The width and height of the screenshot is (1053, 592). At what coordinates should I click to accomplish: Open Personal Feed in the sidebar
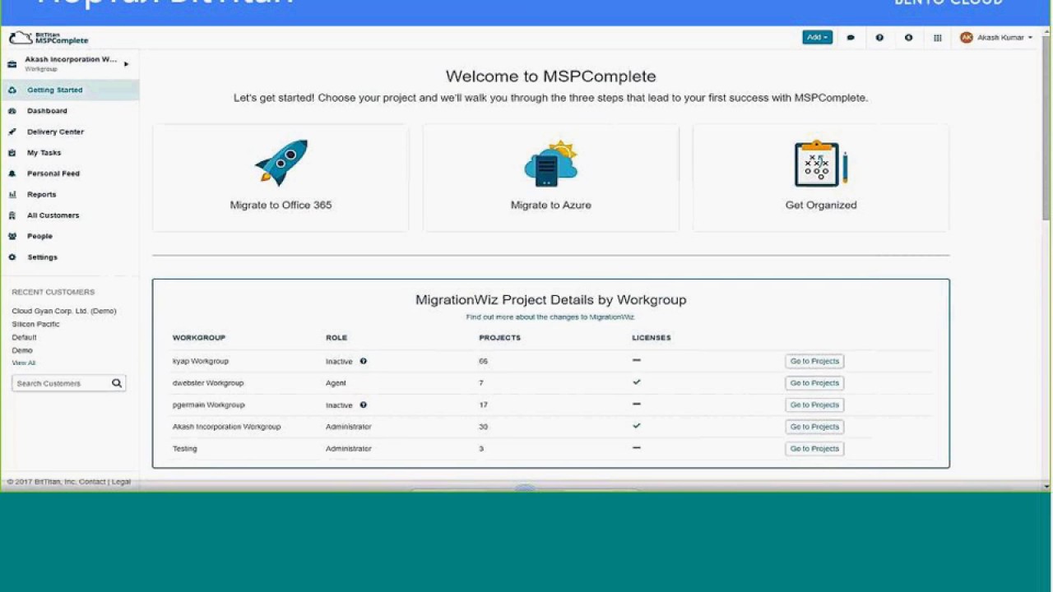click(53, 173)
